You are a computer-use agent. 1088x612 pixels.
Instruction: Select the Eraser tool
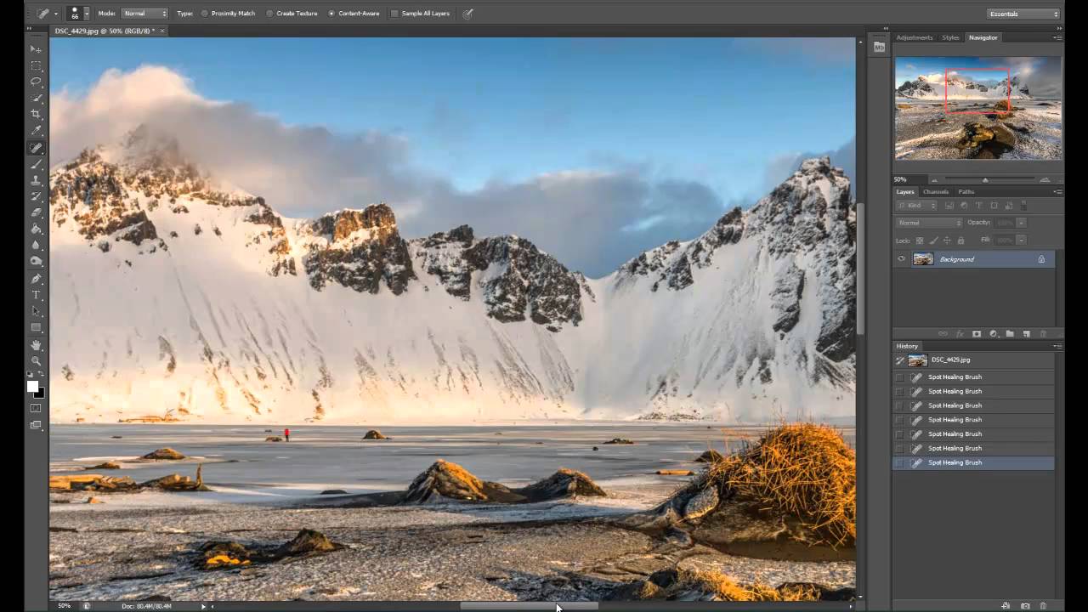coord(36,212)
